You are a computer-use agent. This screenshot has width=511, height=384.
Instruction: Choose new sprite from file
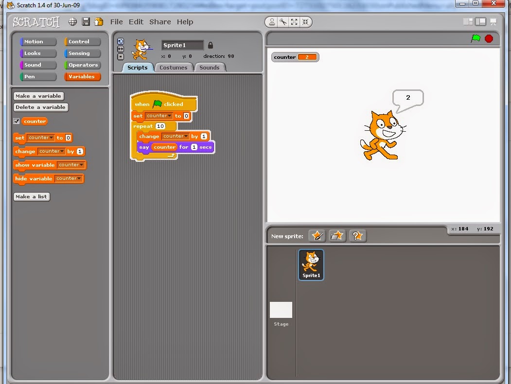337,235
